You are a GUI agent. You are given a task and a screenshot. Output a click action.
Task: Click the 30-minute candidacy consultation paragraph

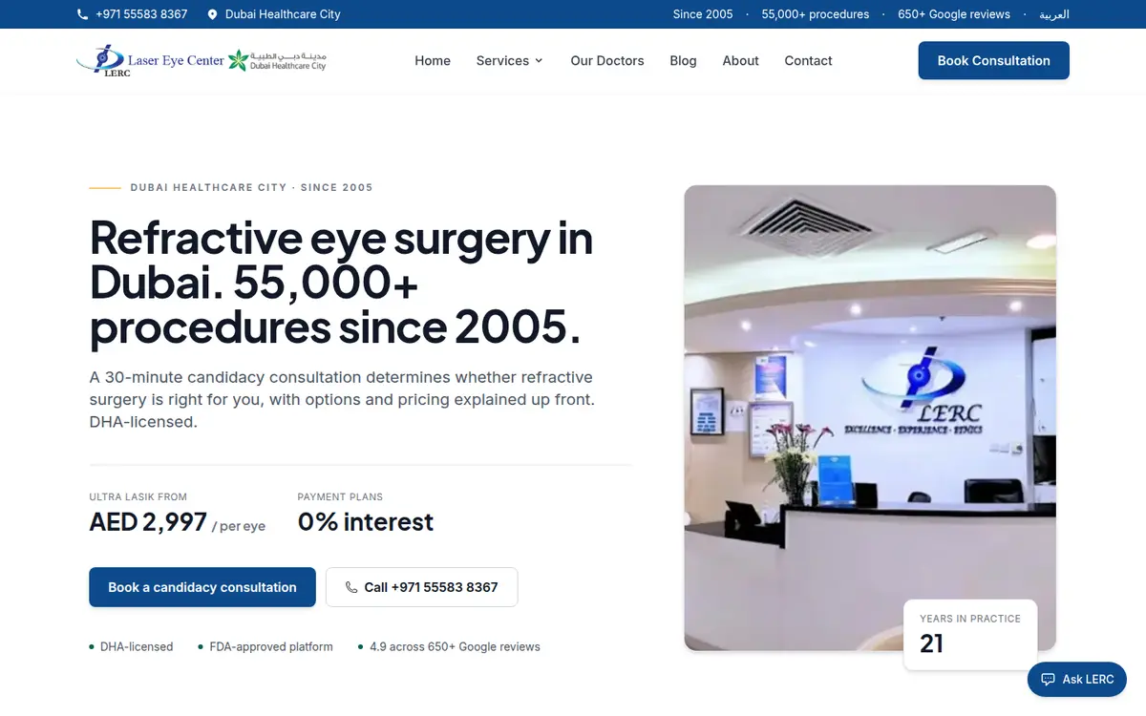pyautogui.click(x=342, y=399)
